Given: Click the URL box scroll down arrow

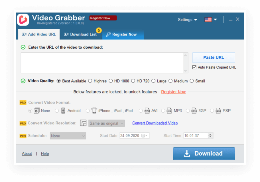Looking at the screenshot, I should [186, 71].
